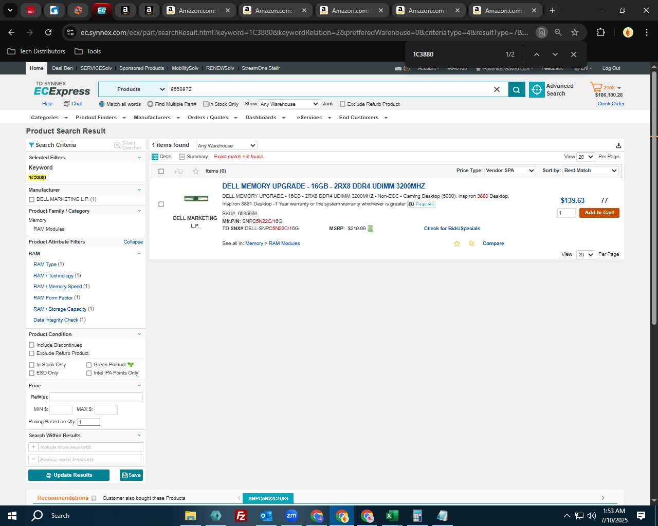Open Zoom from the taskbar
Screen dimensions: 658x526
[x=291, y=516]
